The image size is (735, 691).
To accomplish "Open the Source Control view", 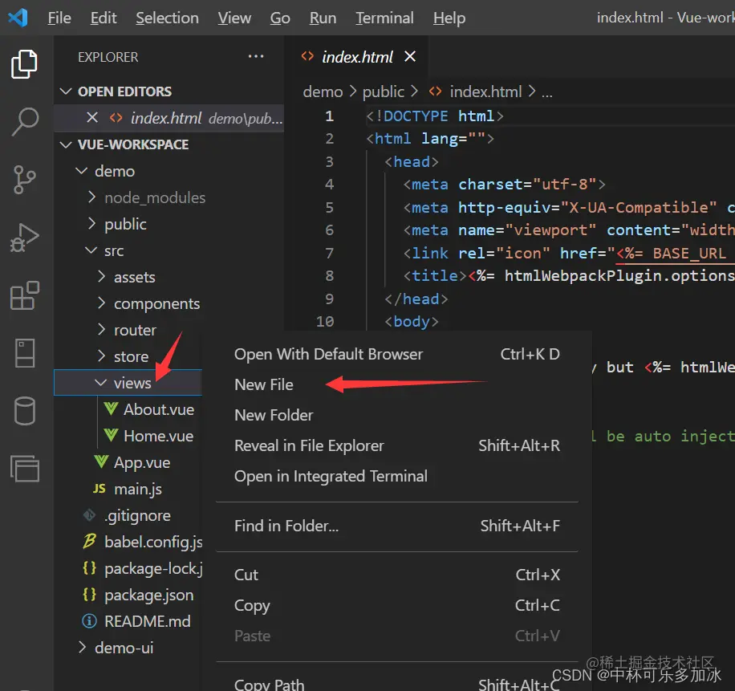I will (x=24, y=180).
